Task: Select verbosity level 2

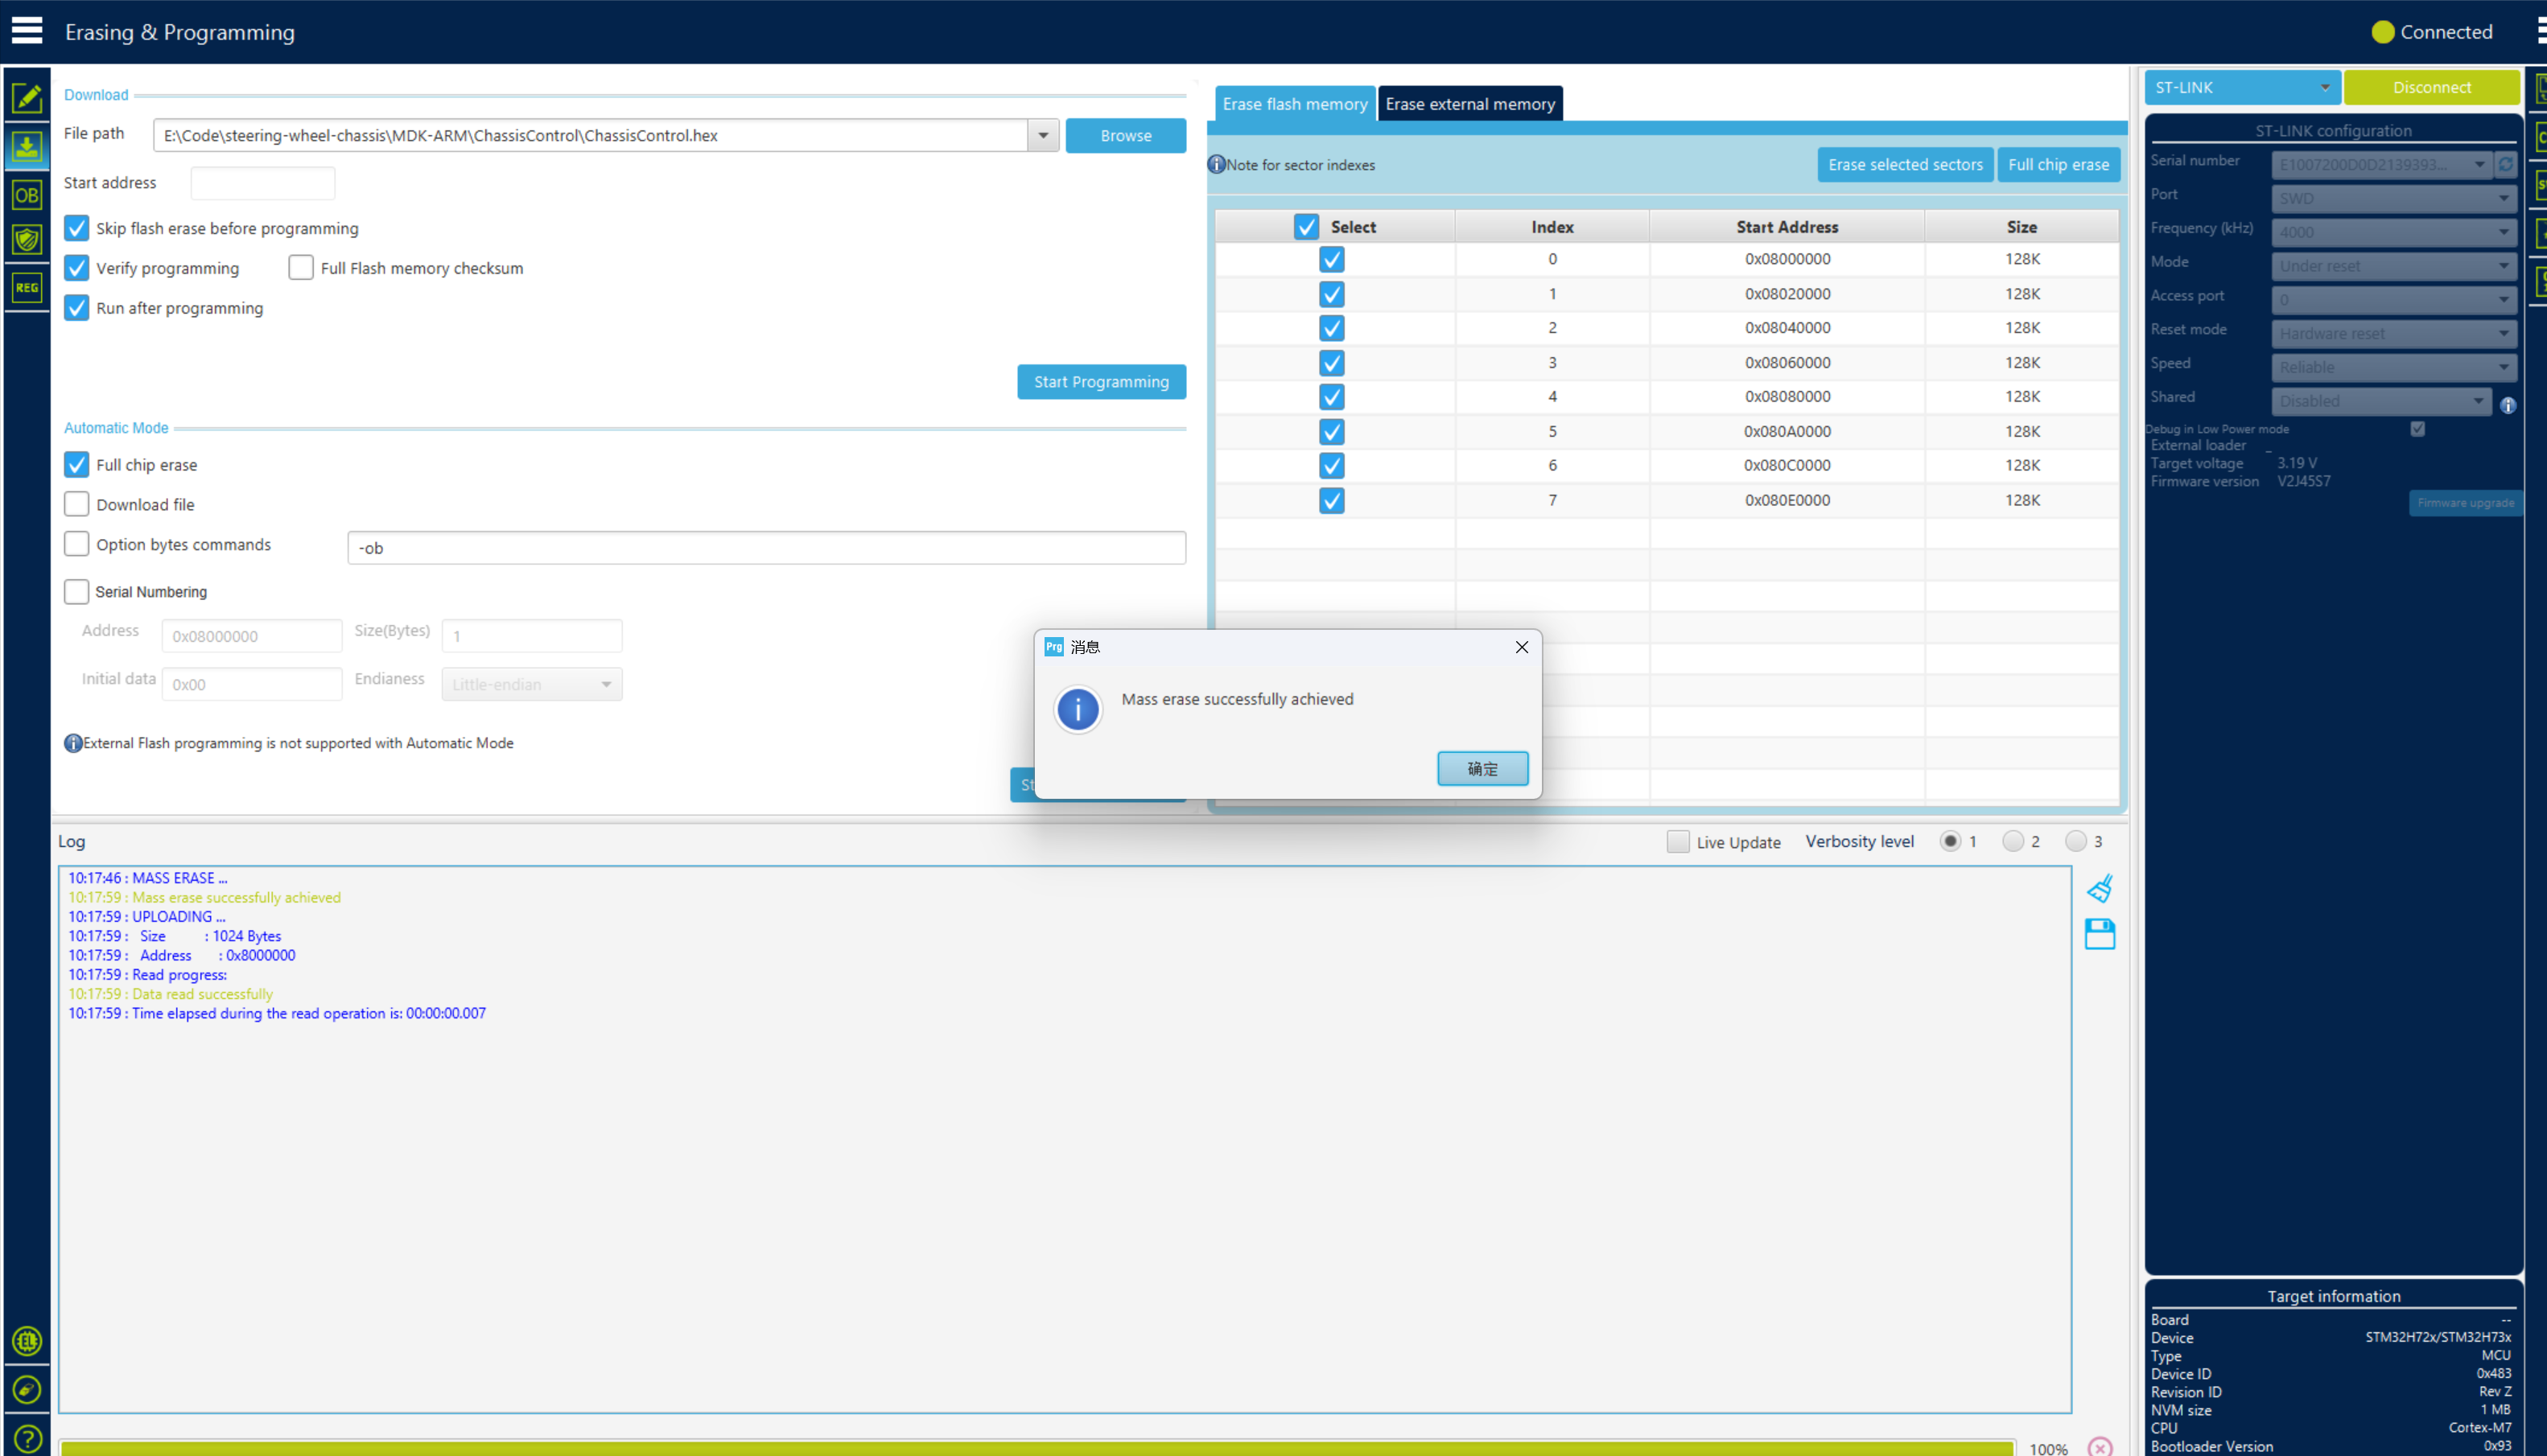Action: click(x=2013, y=841)
